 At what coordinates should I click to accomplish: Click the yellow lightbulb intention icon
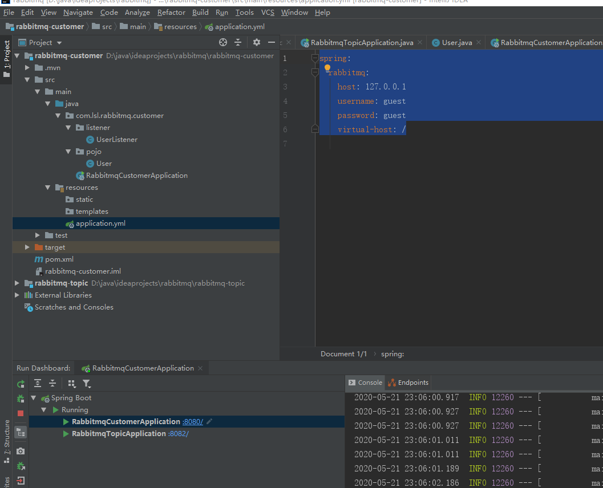pos(327,68)
